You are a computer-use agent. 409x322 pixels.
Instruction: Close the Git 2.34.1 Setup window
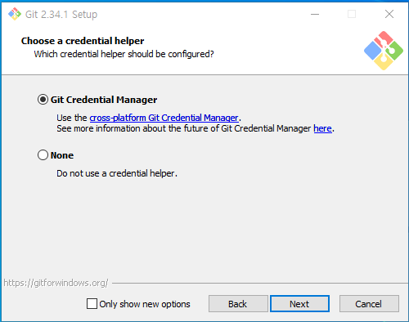389,14
